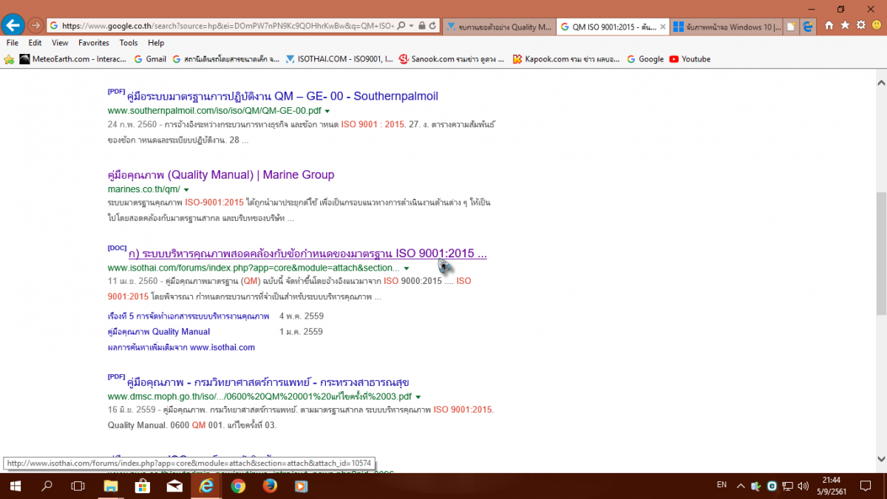Viewport: 887px width, 499px height.
Task: Expand the arrow after isothai.com forums URL
Action: click(x=407, y=268)
